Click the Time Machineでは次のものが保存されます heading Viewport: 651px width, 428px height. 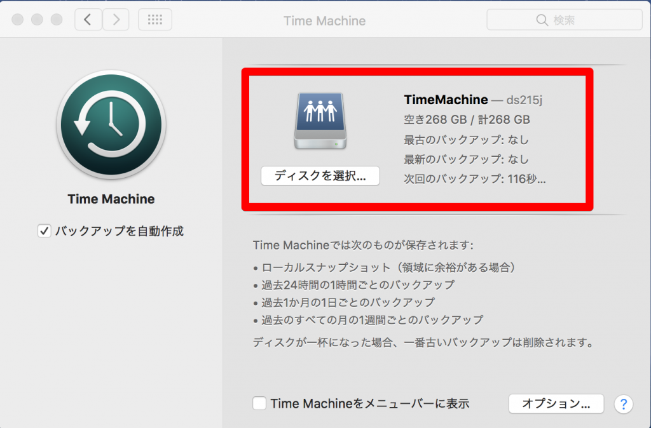(363, 245)
